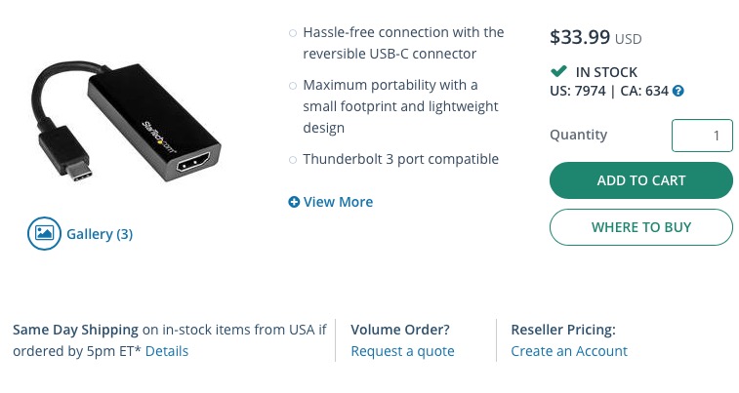This screenshot has width=739, height=393.
Task: Click the $33.99 USD price
Action: 595,37
